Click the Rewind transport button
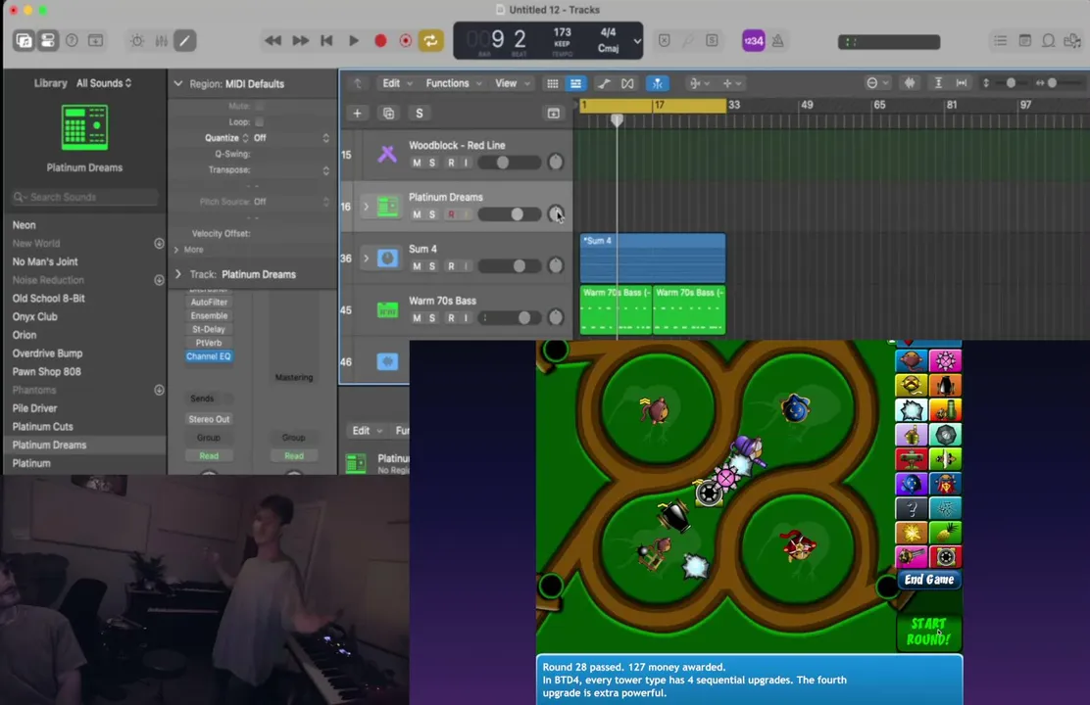 [273, 41]
